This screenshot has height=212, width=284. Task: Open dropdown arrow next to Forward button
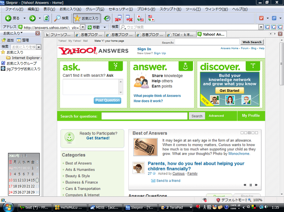(40, 18)
